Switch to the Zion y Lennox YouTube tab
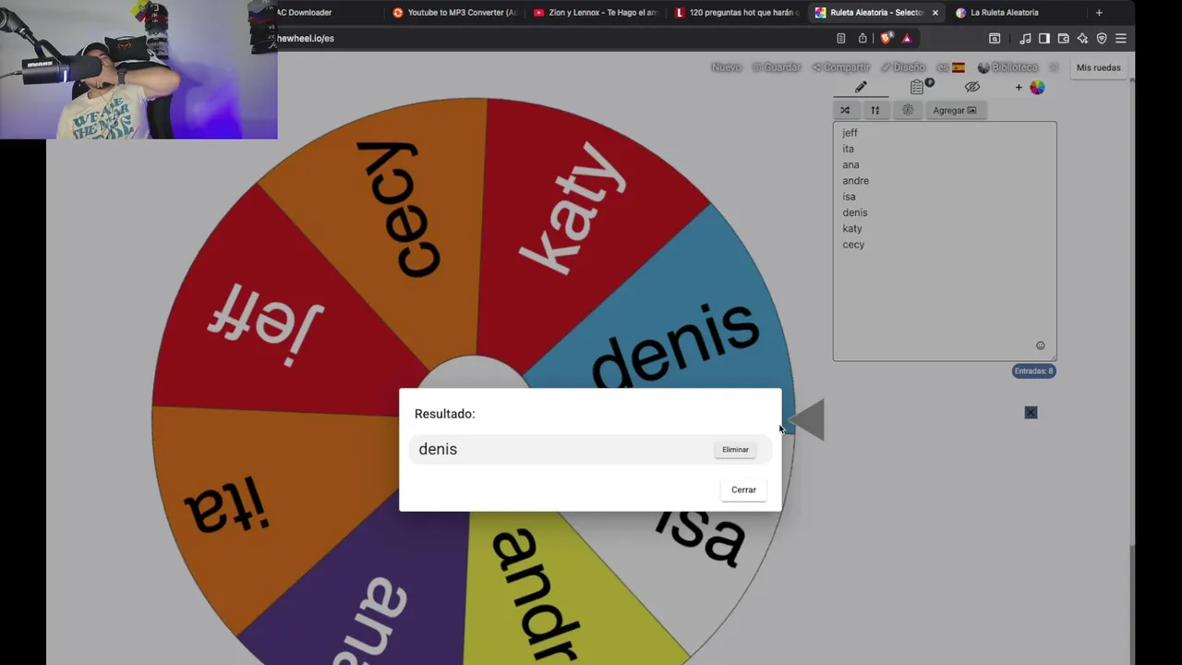The height and width of the screenshot is (665, 1182). [595, 13]
